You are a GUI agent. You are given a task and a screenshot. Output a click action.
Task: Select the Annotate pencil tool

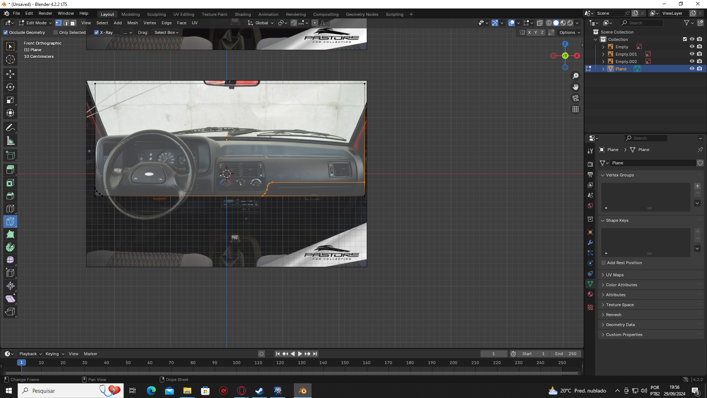[x=10, y=128]
